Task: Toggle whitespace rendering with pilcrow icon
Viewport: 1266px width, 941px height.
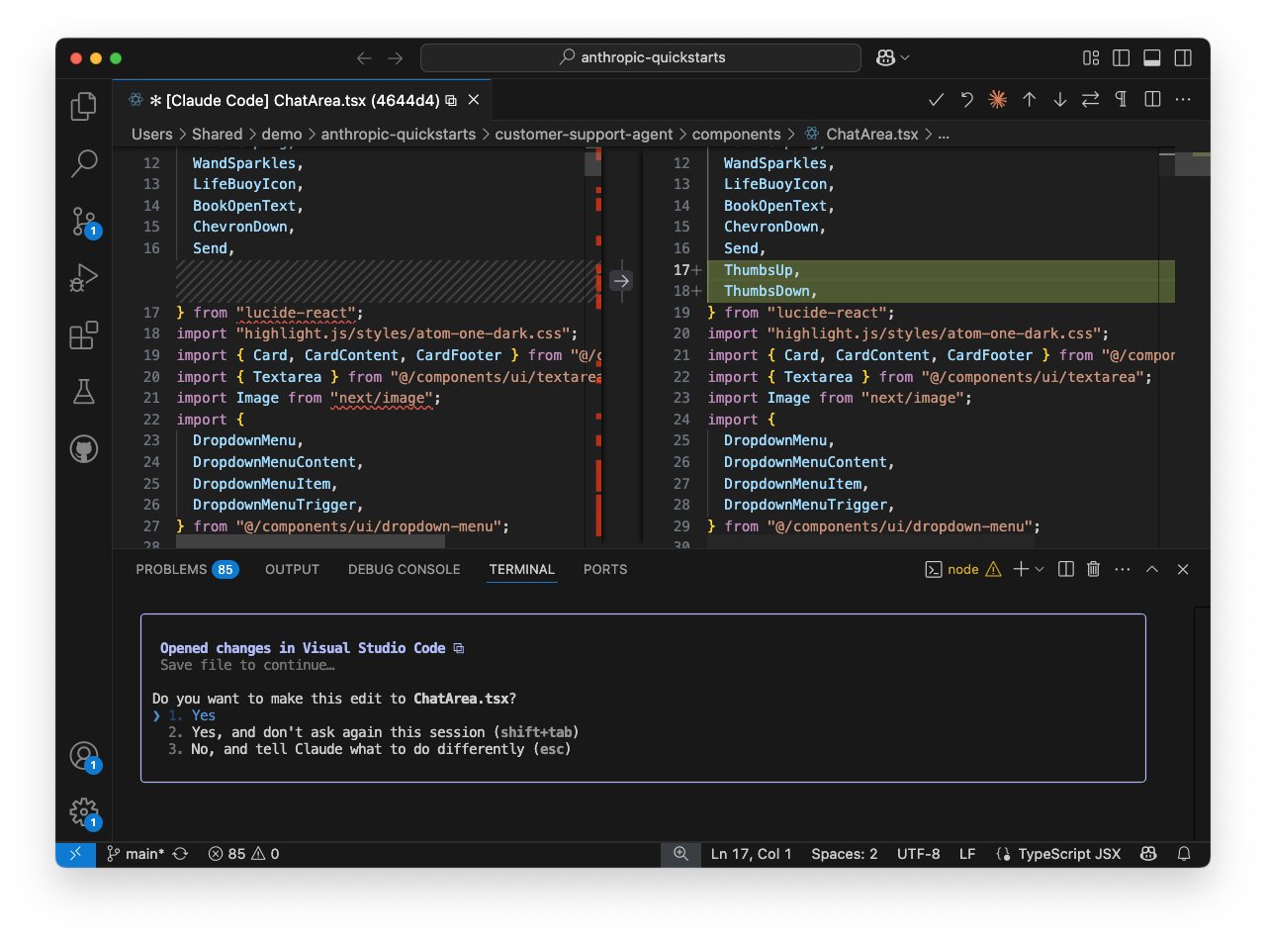Action: coord(1121,99)
